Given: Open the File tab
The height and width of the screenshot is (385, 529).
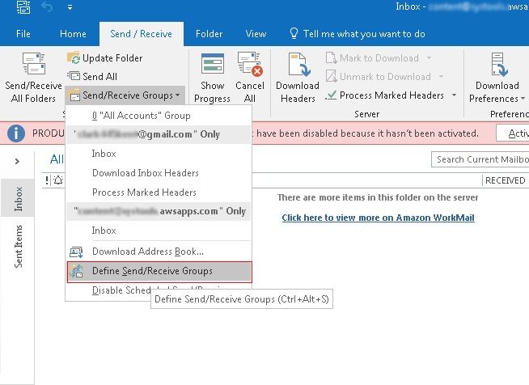Looking at the screenshot, I should (23, 34).
